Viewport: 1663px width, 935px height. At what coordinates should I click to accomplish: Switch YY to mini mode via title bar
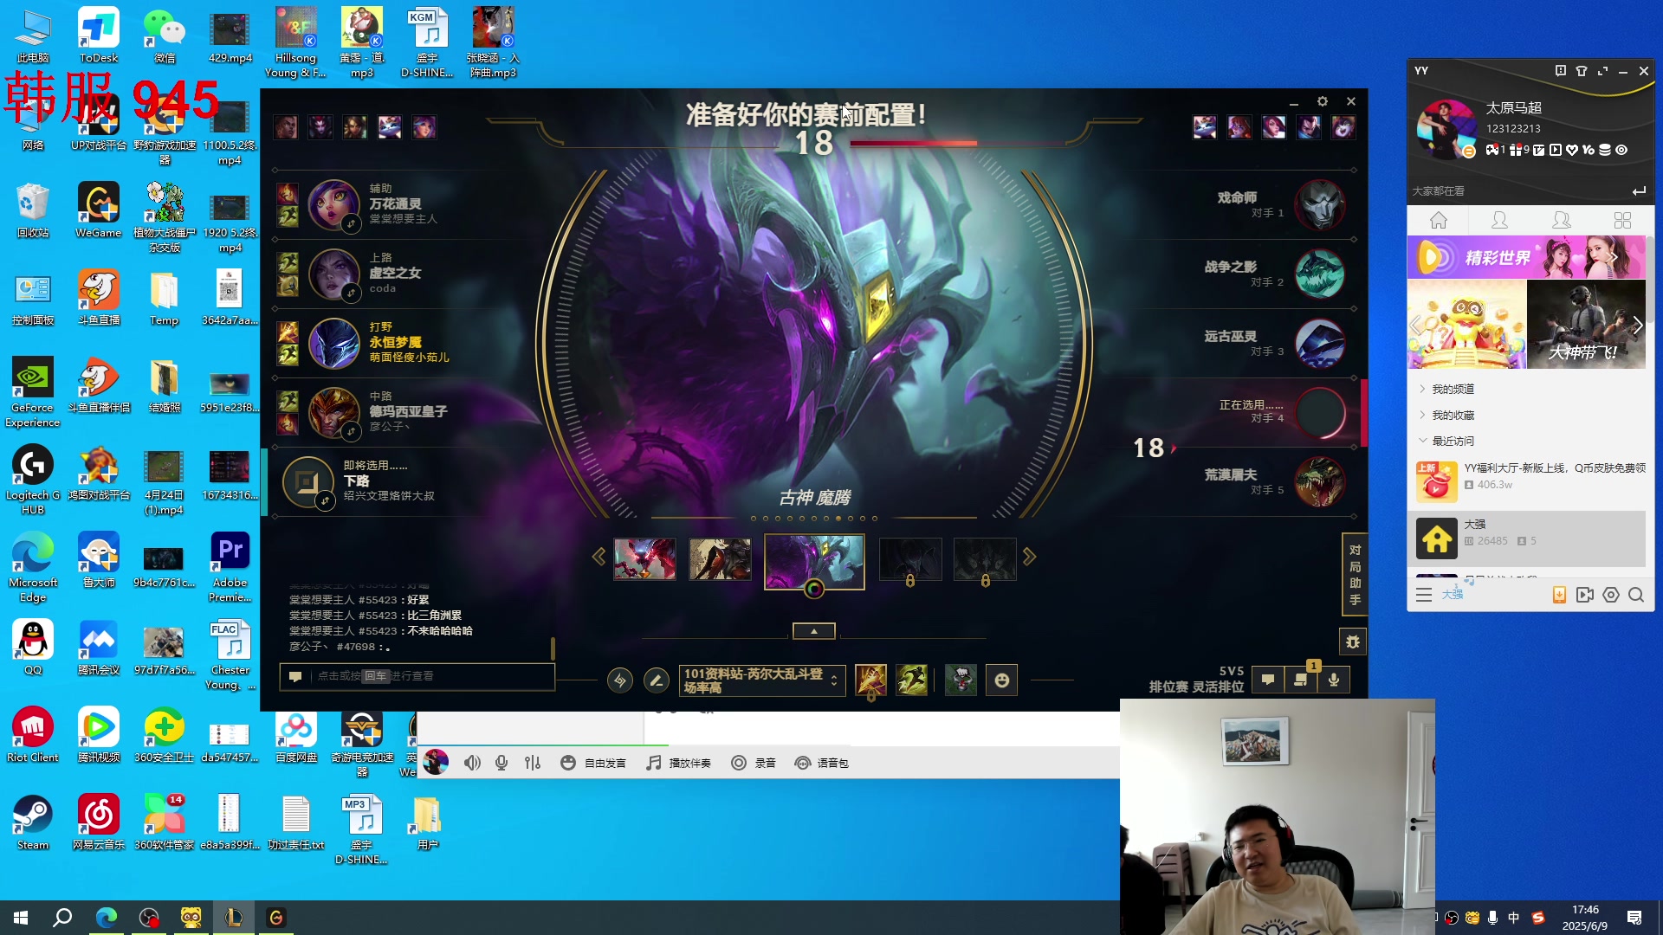click(1602, 71)
